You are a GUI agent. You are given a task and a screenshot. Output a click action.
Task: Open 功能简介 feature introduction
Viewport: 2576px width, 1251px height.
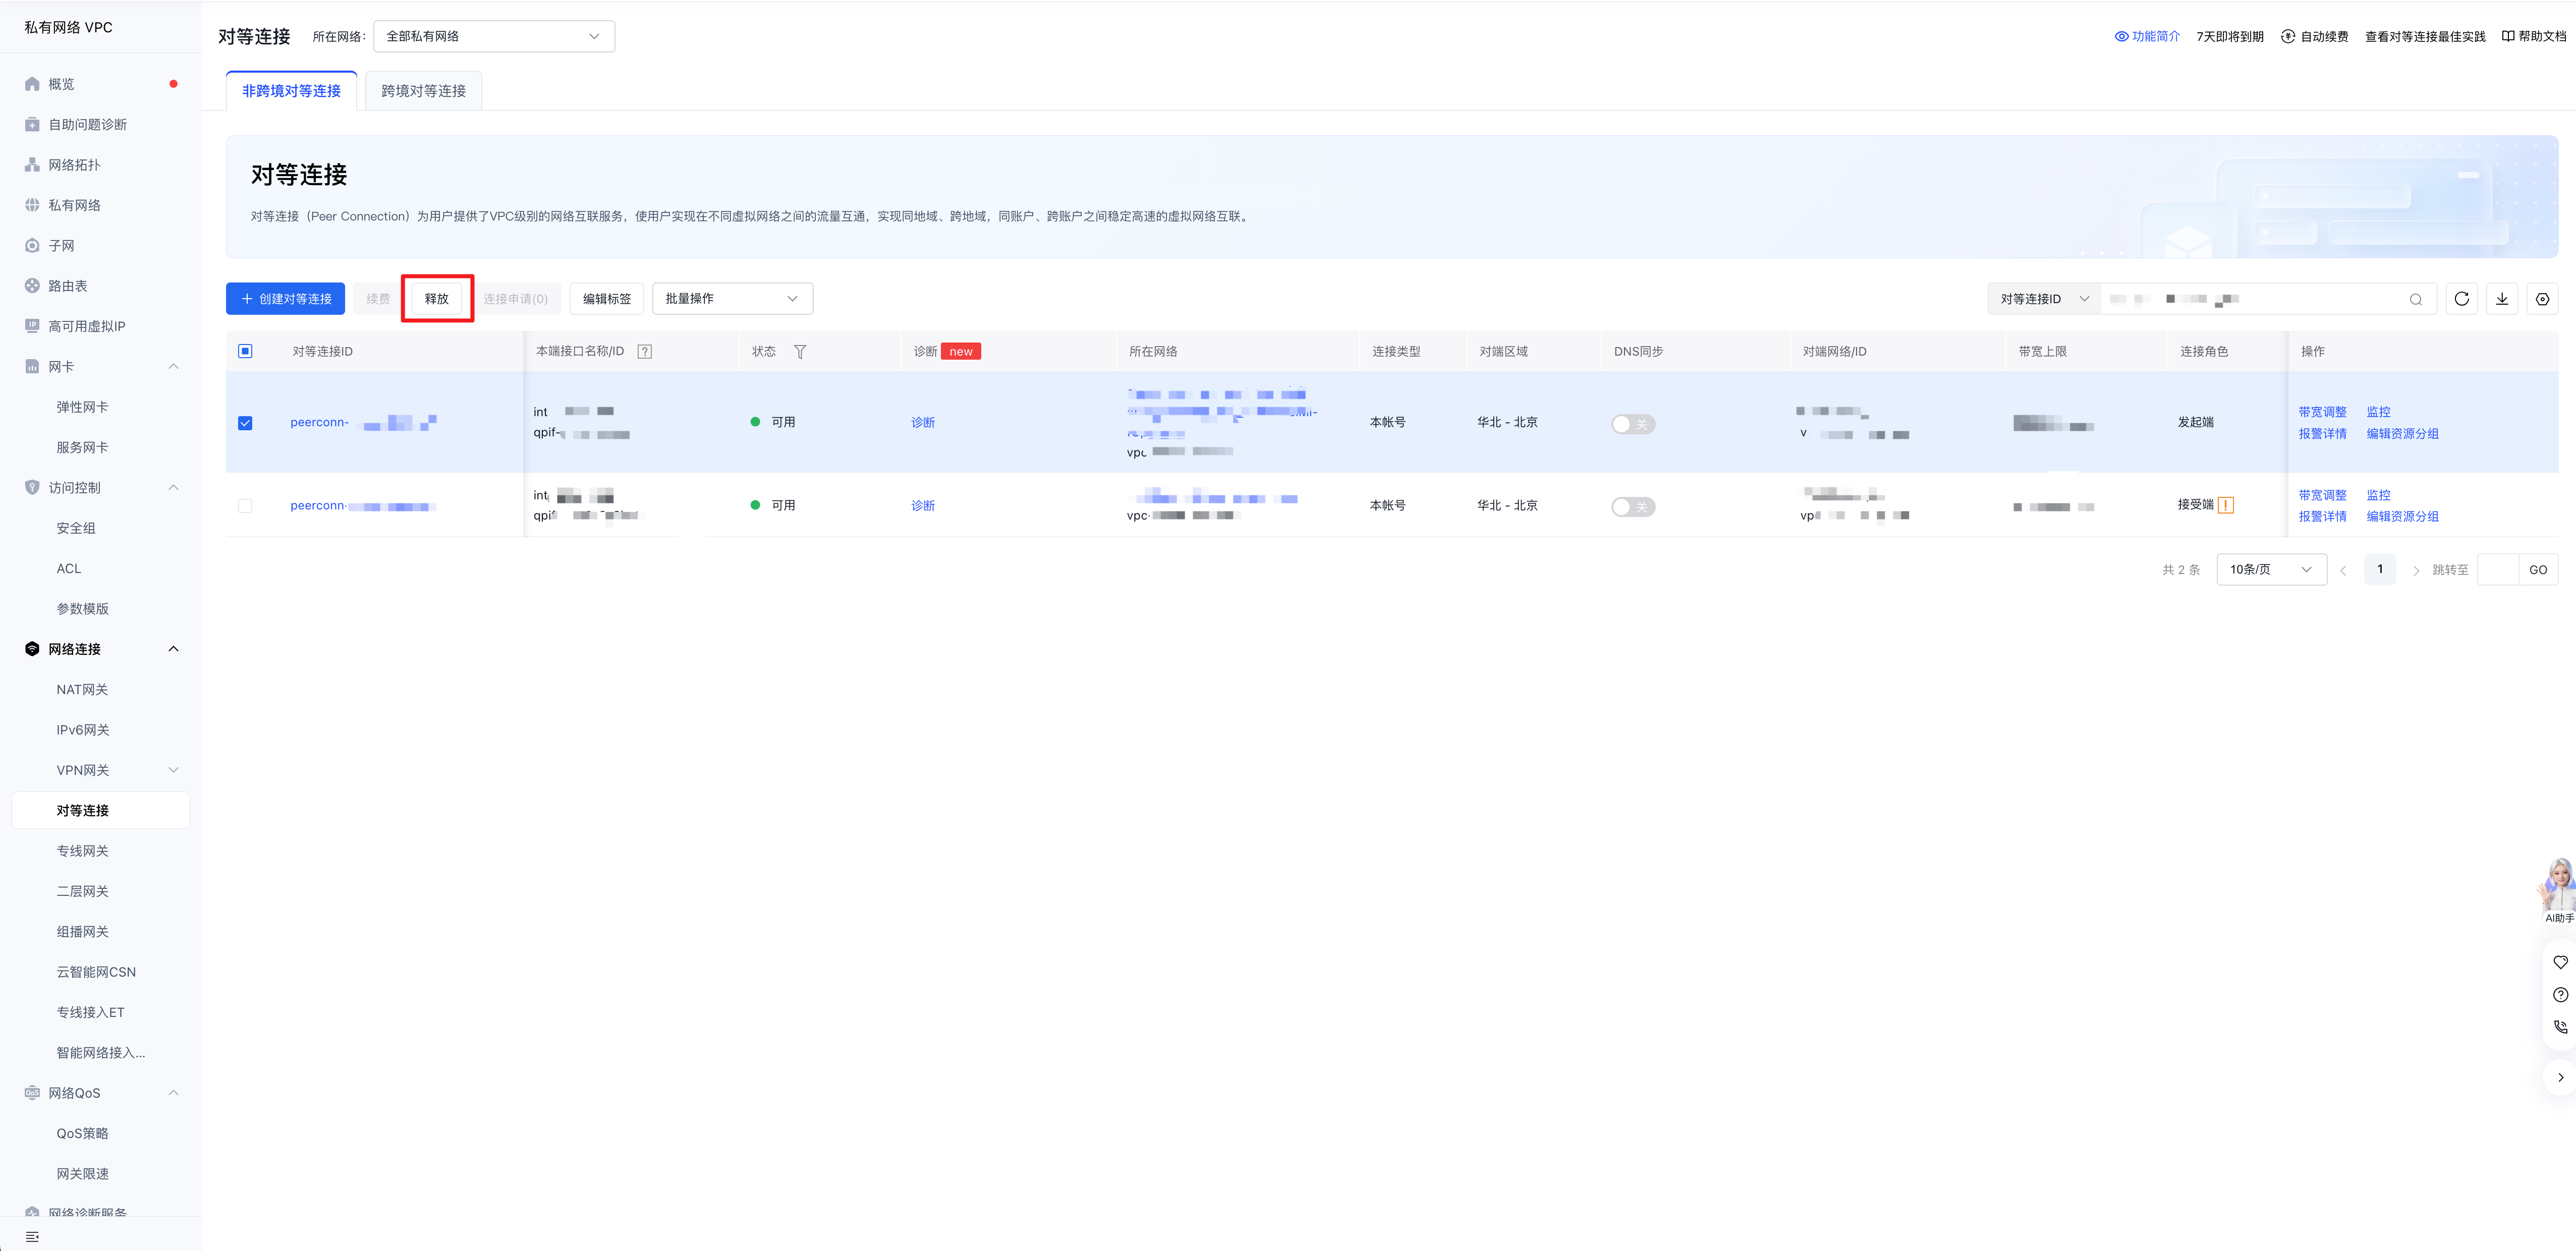click(x=2147, y=36)
